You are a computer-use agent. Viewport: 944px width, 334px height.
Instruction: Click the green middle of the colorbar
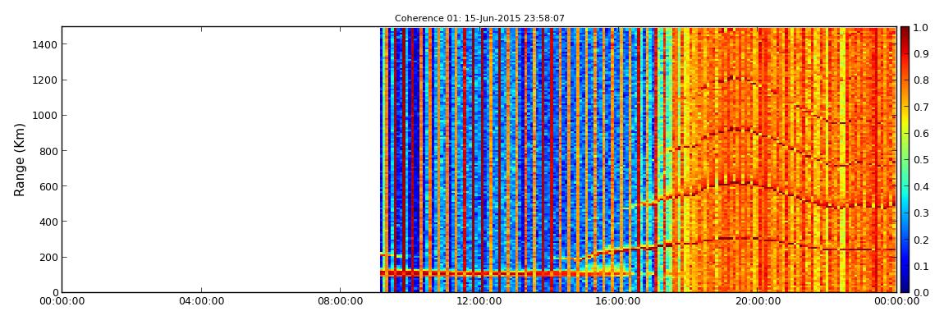905,159
